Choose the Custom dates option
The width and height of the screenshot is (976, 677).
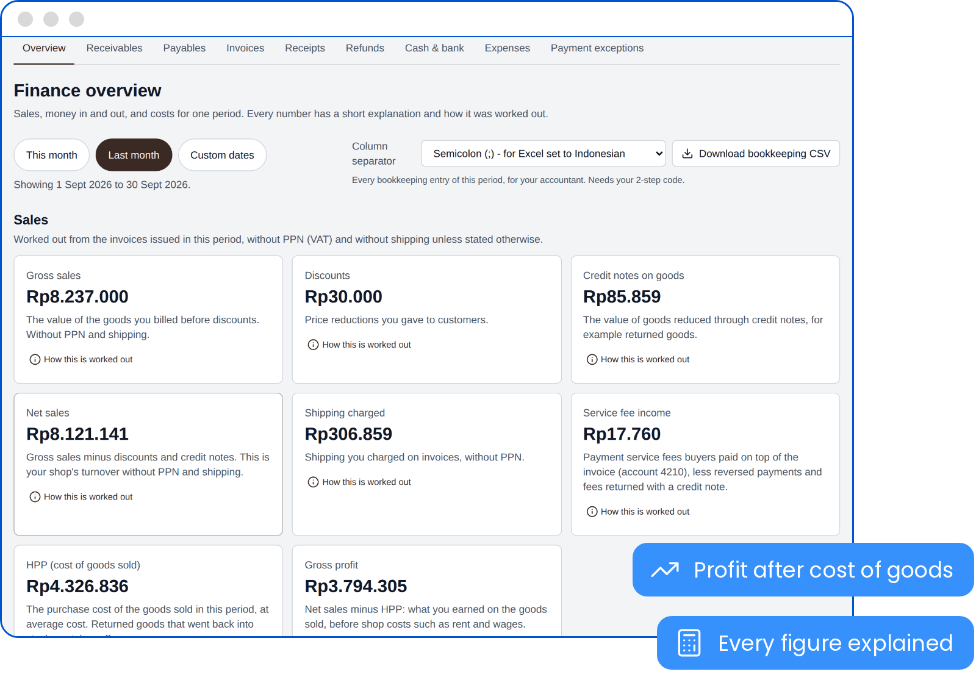pos(222,155)
